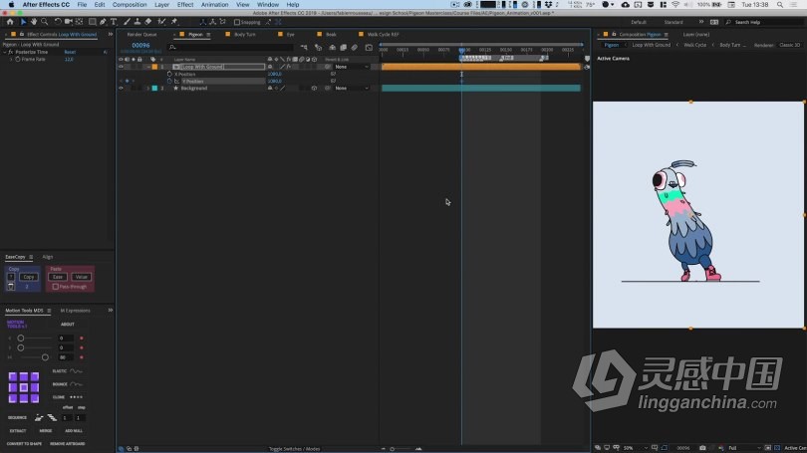This screenshot has height=453, width=807.
Task: Toggle the Y Position stopwatch
Action: coord(169,82)
